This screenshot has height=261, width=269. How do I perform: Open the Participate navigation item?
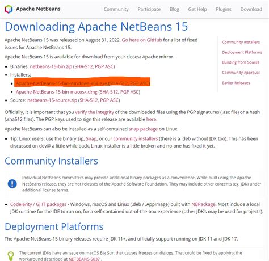pyautogui.click(x=149, y=9)
